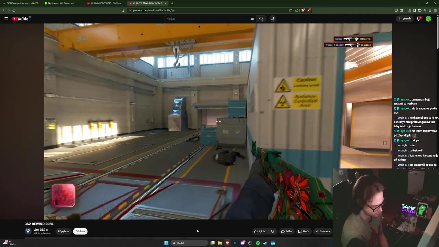
Task: Open the YouTube guide hamburger menu
Action: (x=6, y=19)
